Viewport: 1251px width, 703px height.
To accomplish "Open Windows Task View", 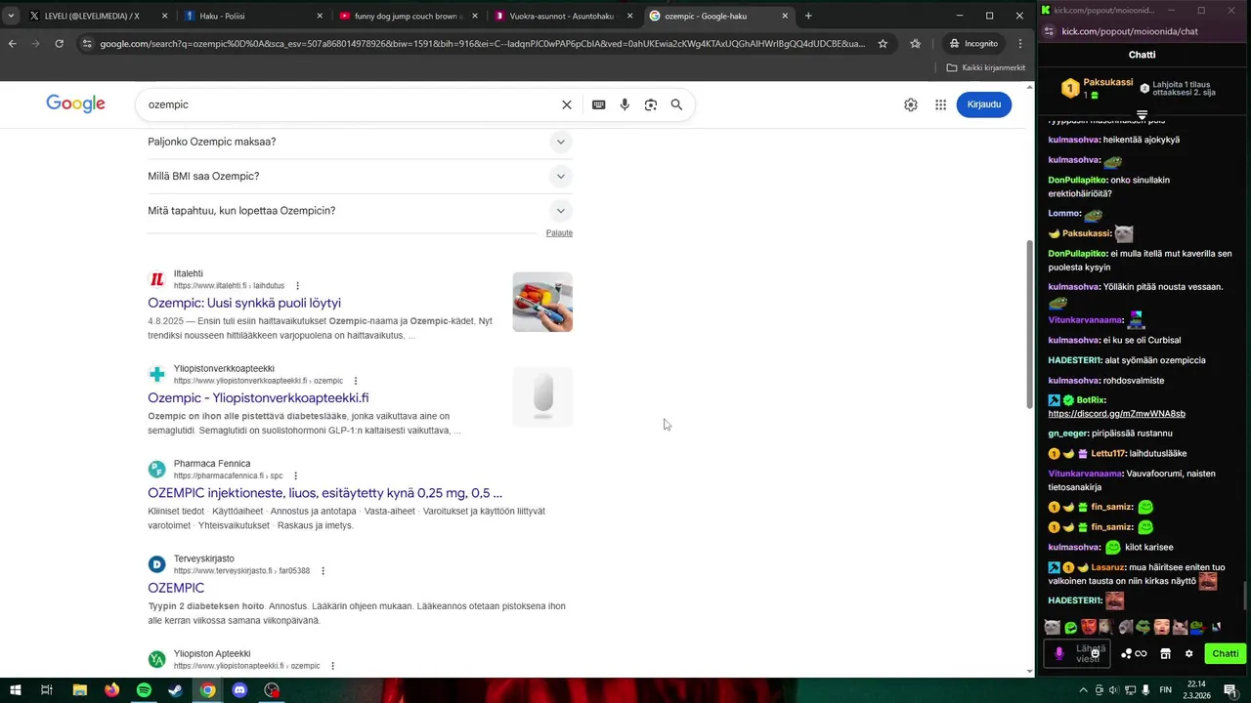I will tap(47, 690).
